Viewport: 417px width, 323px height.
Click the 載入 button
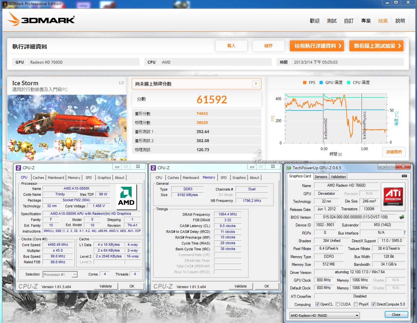(x=231, y=46)
